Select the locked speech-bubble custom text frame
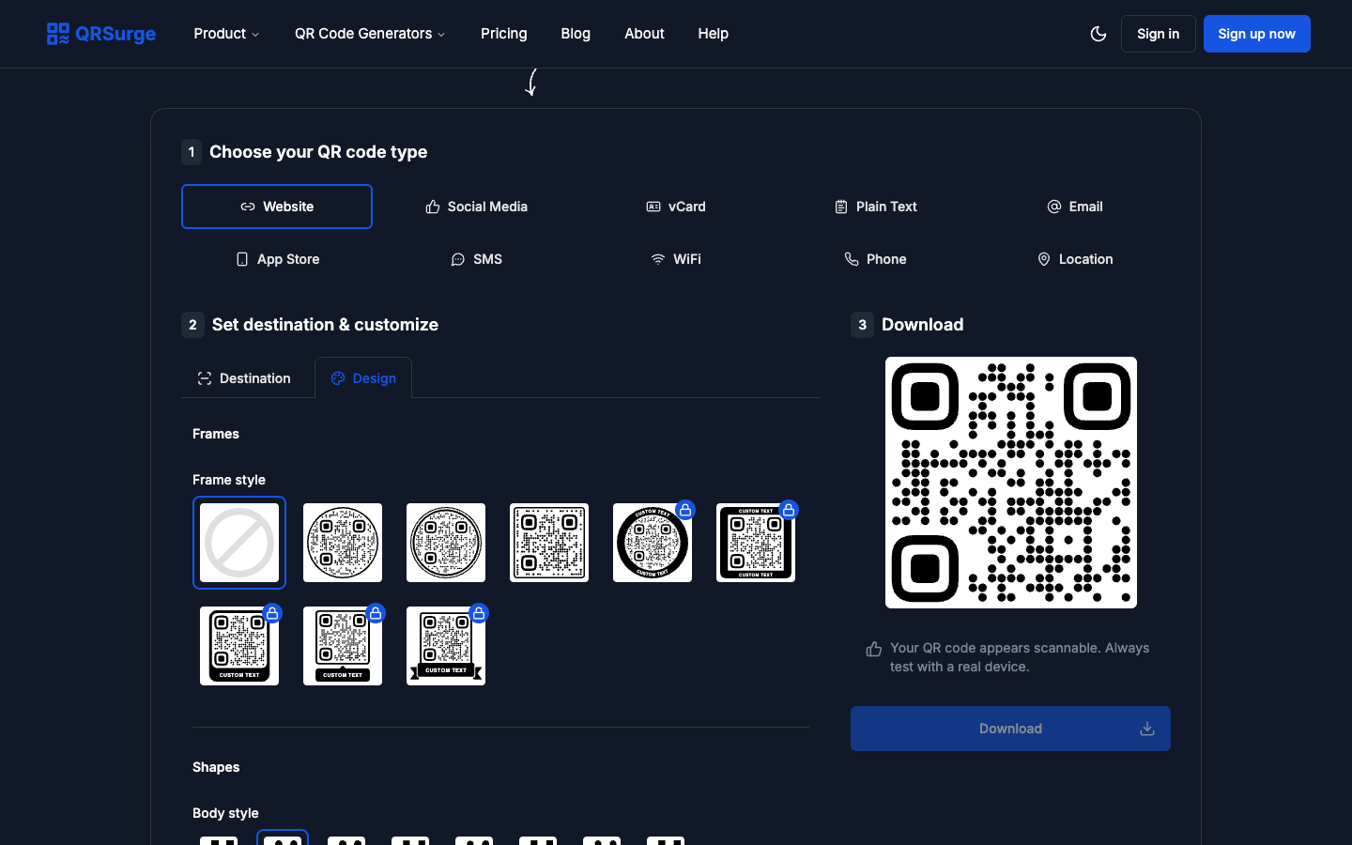Screen dimensions: 1352x845 tap(343, 646)
